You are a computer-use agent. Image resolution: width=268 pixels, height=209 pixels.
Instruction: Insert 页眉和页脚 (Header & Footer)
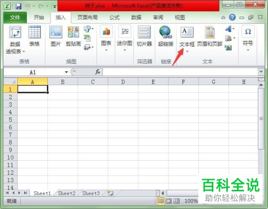(x=210, y=36)
